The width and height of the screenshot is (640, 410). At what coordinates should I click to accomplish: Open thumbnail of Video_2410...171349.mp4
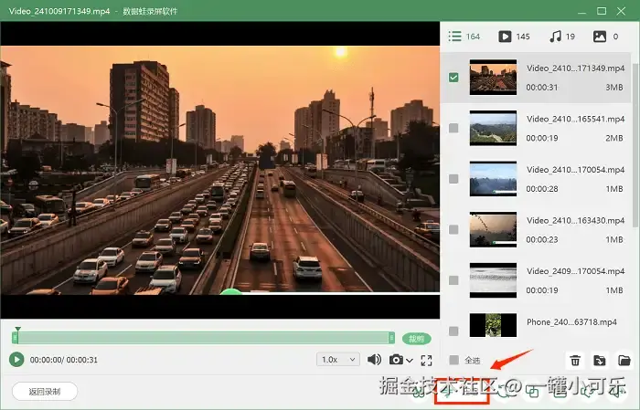click(x=493, y=78)
